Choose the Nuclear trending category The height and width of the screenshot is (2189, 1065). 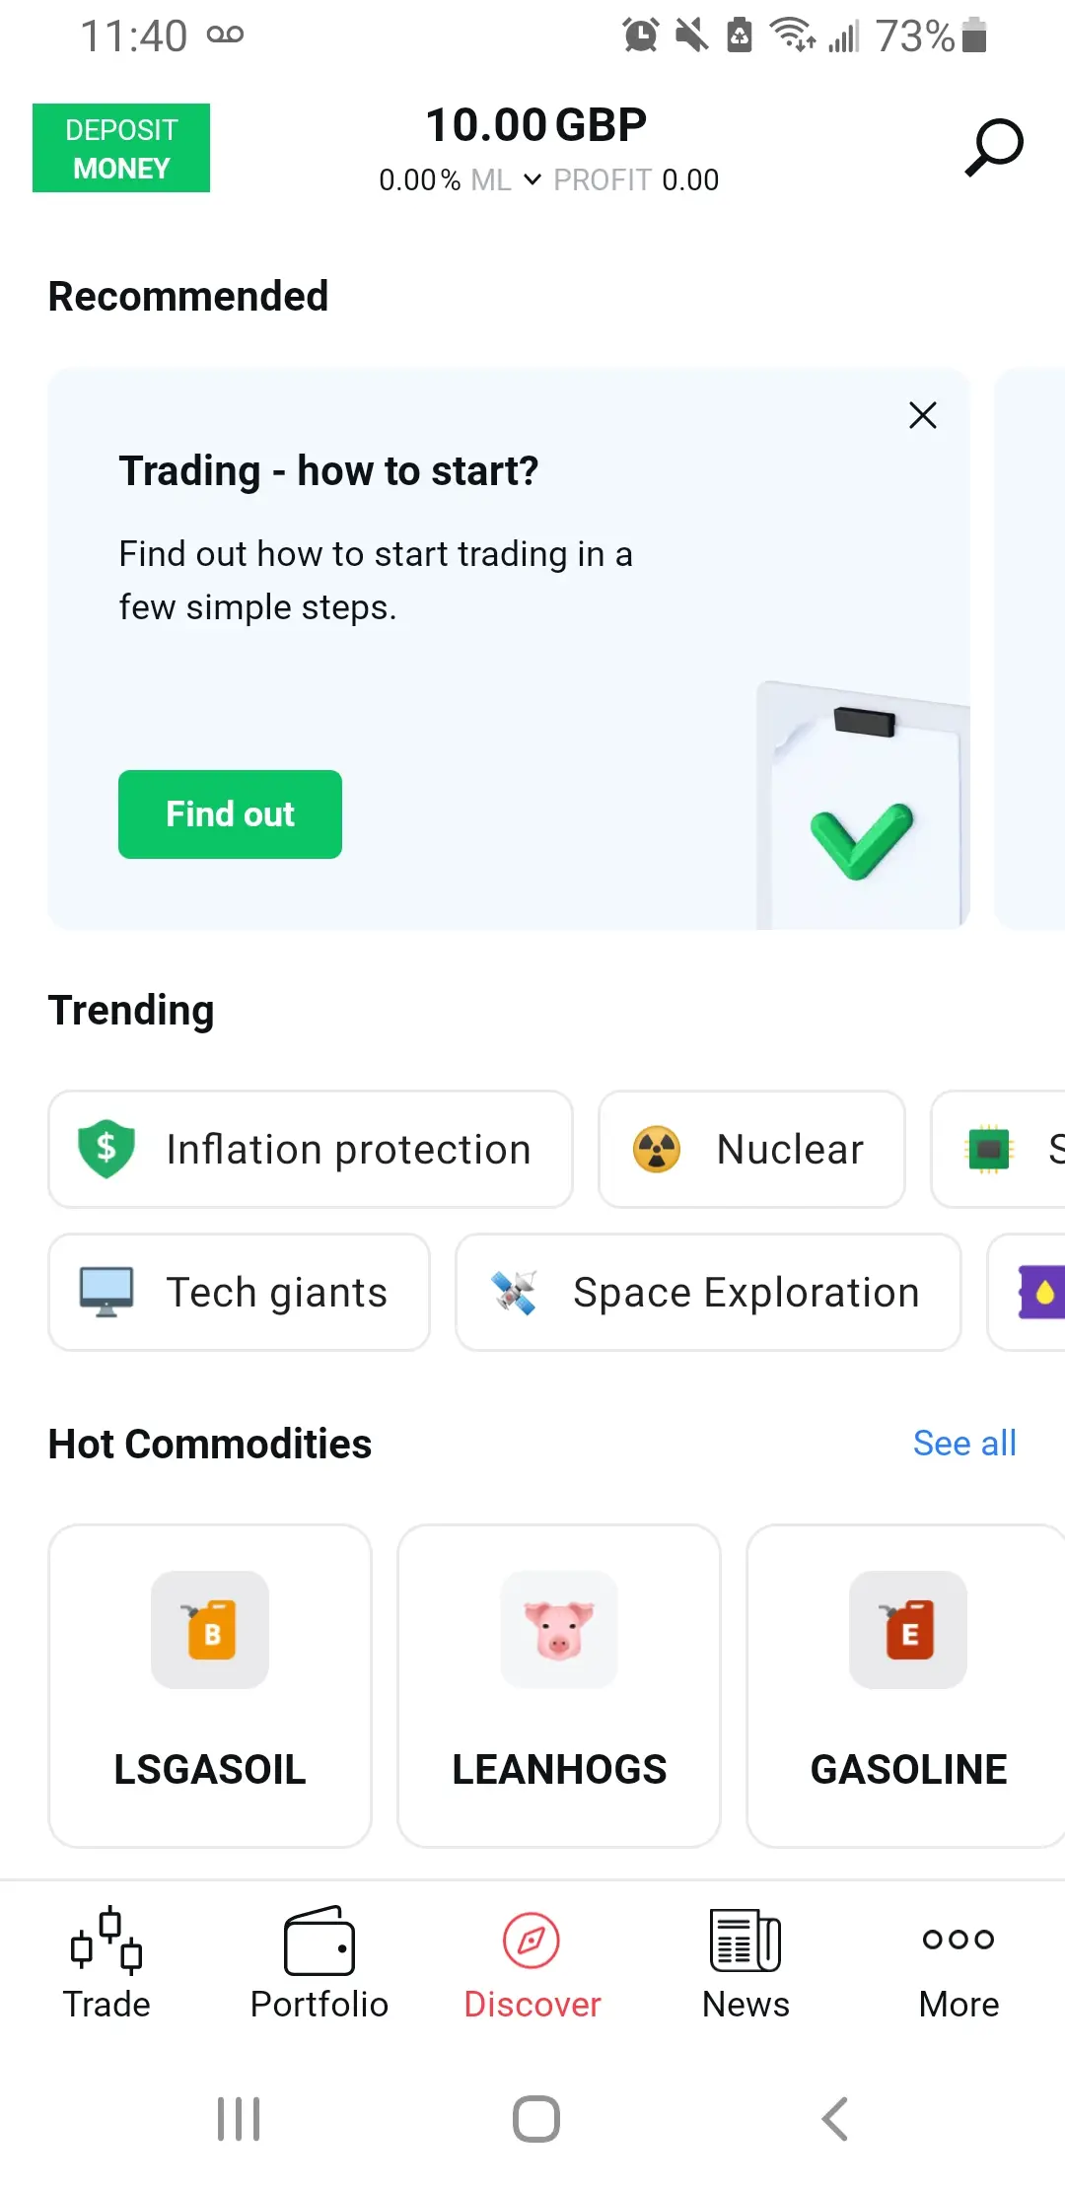[x=751, y=1149]
